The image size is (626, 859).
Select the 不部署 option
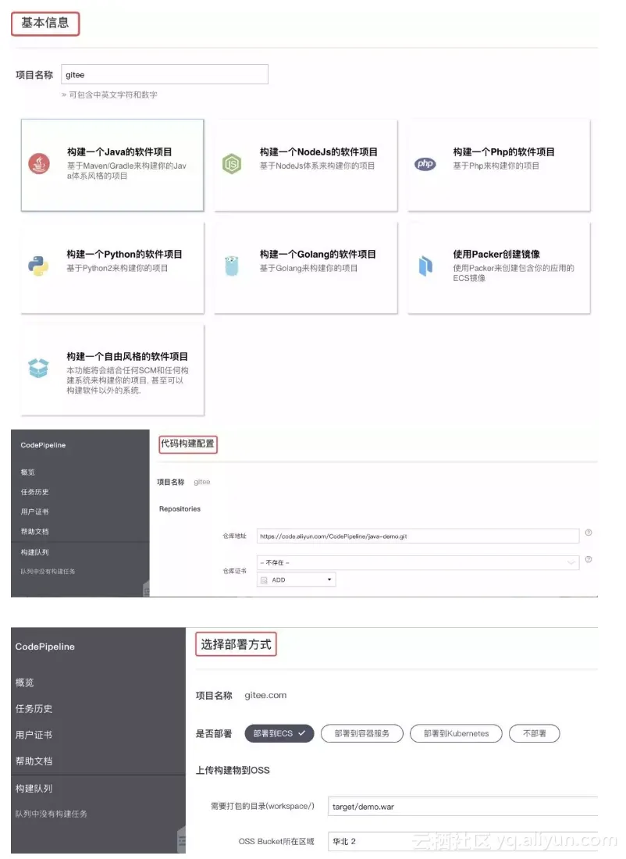(x=535, y=733)
